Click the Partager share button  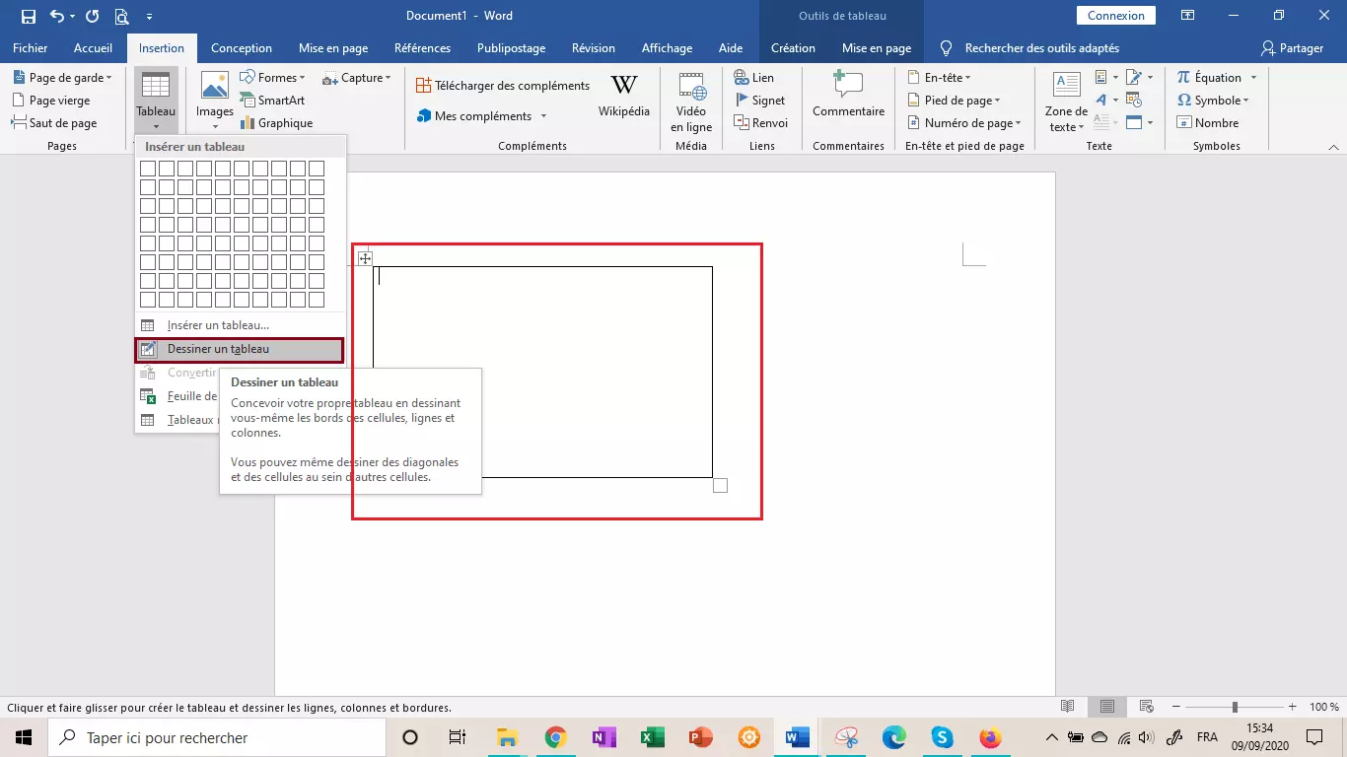click(x=1293, y=48)
